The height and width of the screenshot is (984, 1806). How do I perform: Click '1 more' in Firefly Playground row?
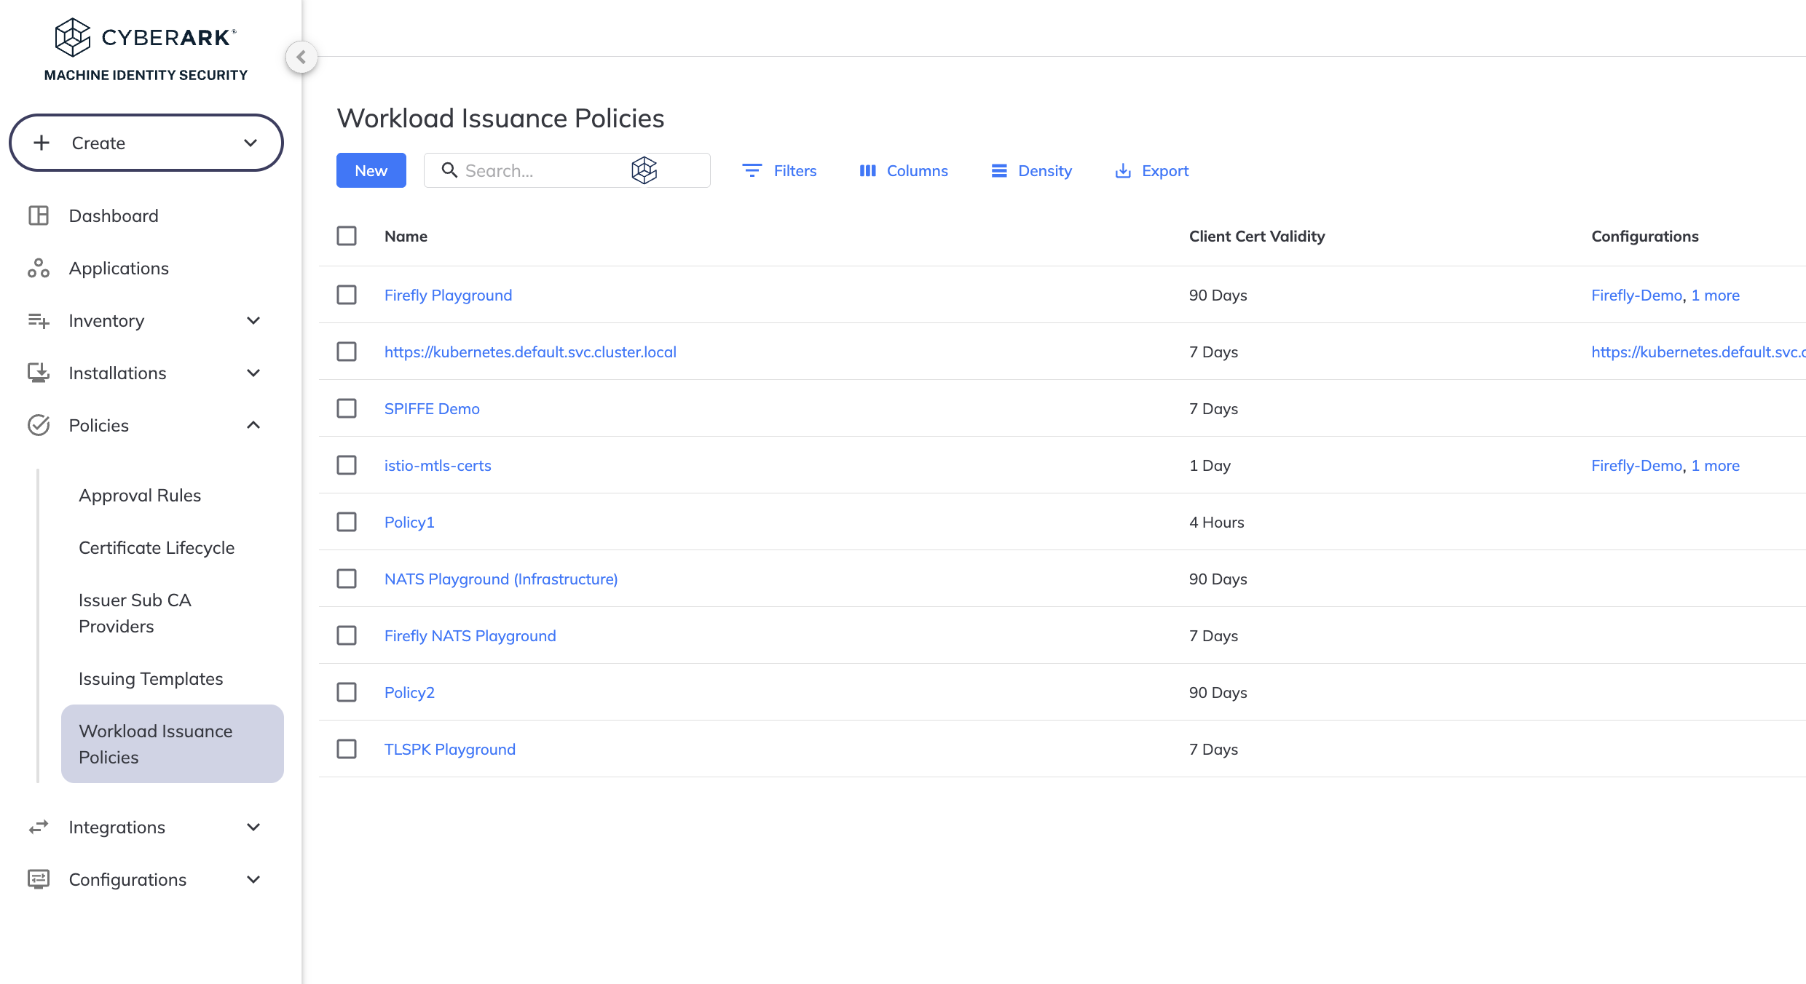(x=1715, y=295)
